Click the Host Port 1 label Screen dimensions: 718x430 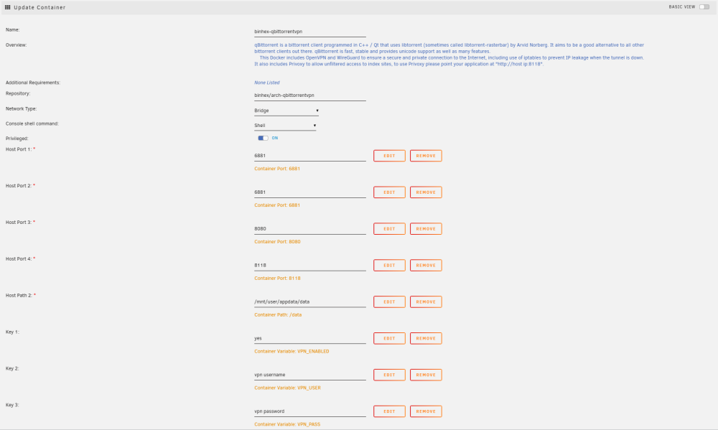(x=19, y=149)
